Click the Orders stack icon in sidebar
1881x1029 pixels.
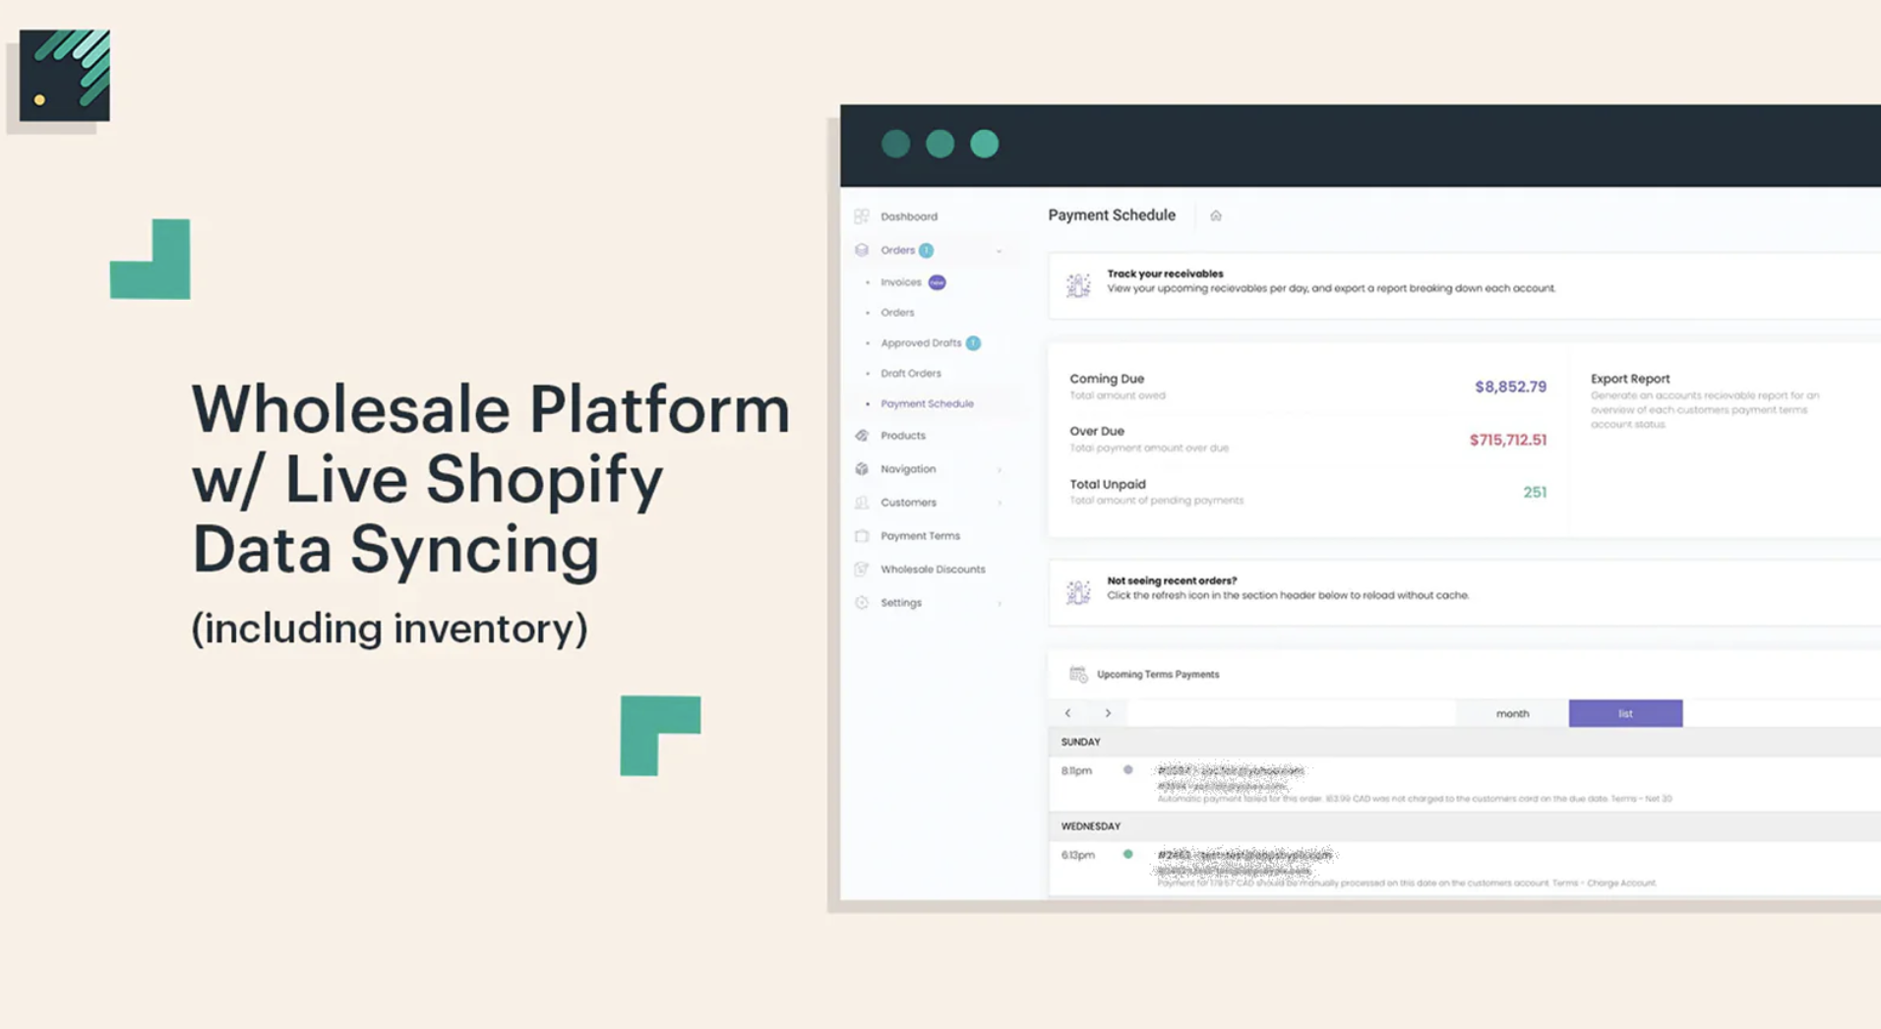(862, 250)
